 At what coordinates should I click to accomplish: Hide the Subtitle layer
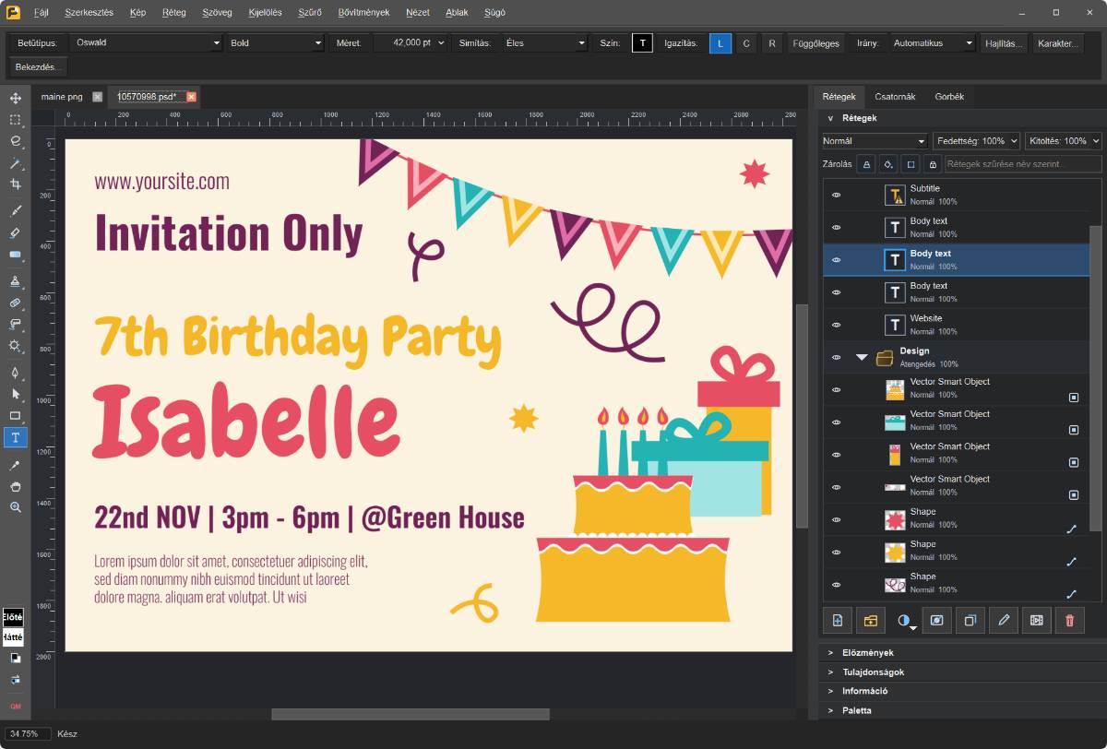point(837,196)
